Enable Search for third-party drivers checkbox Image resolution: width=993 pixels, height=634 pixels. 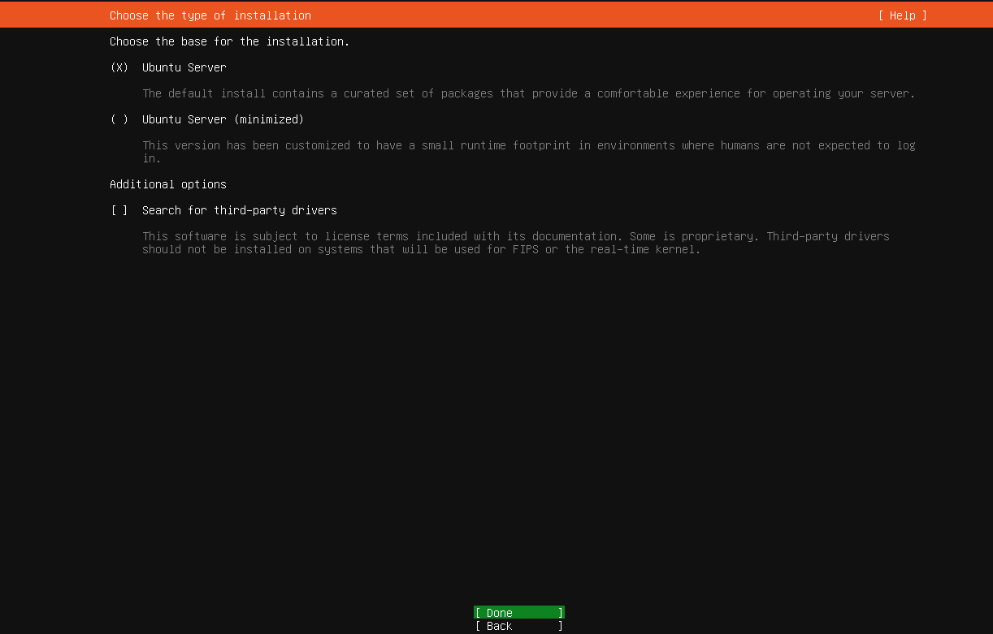click(119, 210)
